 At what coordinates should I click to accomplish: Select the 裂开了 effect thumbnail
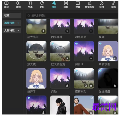point(36,78)
